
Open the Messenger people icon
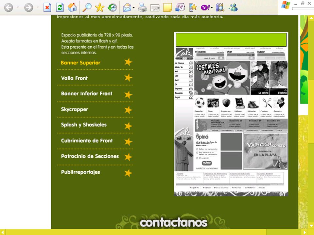pos(233,8)
